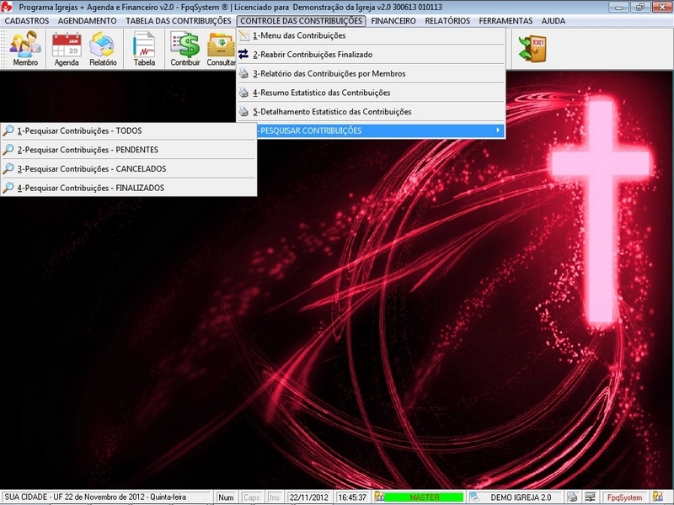Click the printer icon in status bar
674x505 pixels.
click(572, 497)
